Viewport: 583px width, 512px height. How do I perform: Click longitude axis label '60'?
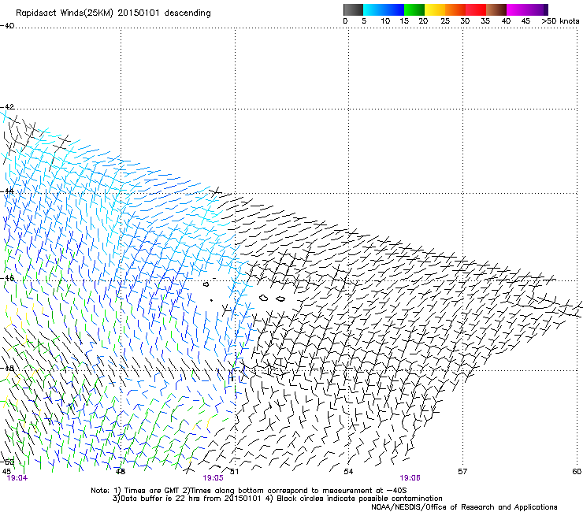[577, 472]
